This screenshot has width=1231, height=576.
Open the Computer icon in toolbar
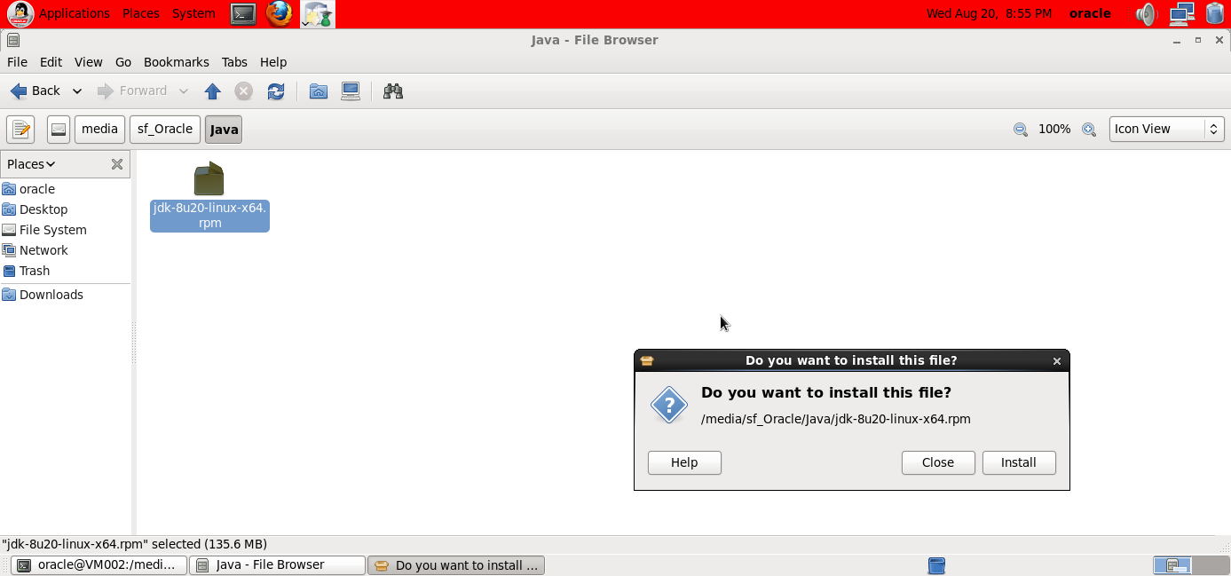[351, 91]
